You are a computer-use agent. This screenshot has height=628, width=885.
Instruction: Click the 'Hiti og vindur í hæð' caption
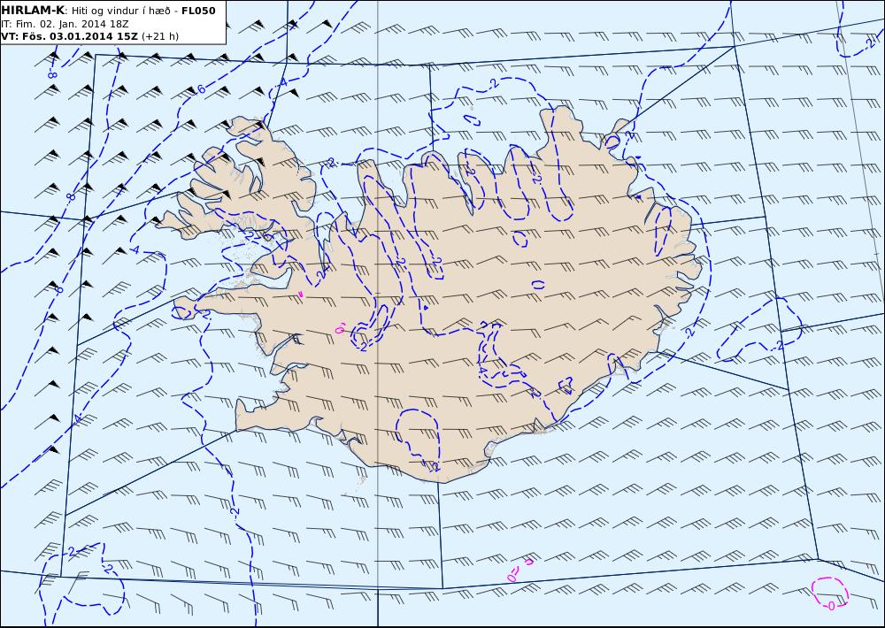[119, 11]
